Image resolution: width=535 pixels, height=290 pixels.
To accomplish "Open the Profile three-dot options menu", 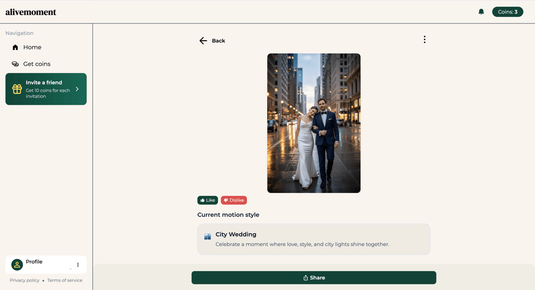I will click(78, 265).
